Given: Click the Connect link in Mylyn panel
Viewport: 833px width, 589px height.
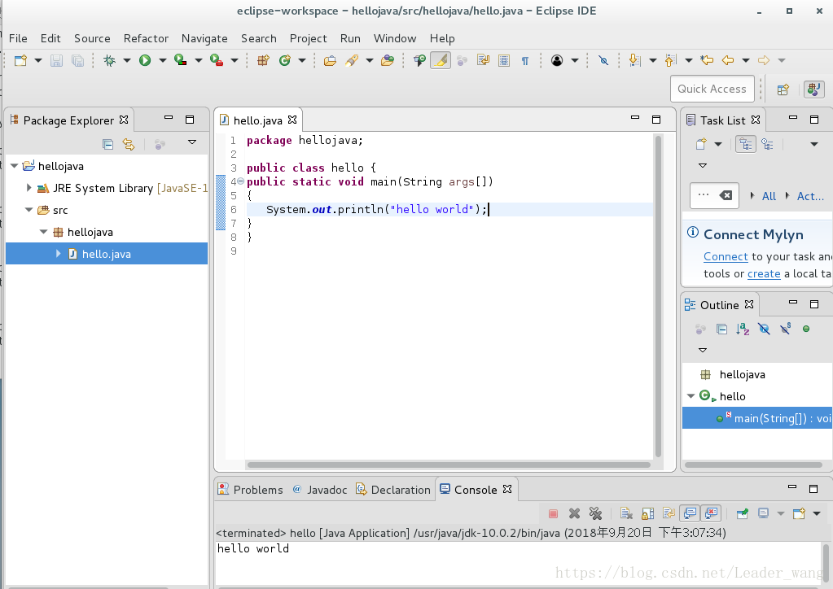Looking at the screenshot, I should (x=726, y=257).
